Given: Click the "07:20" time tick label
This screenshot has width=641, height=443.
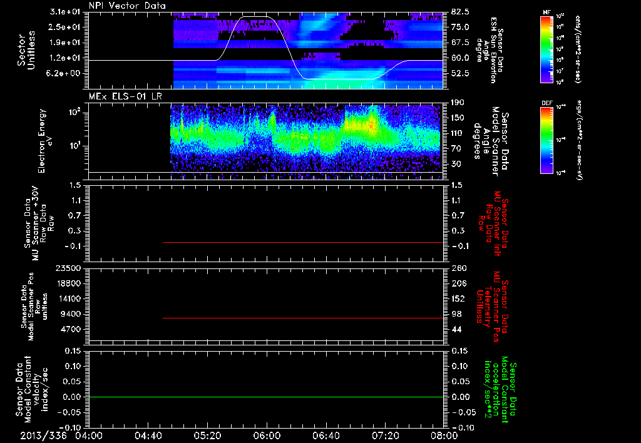Looking at the screenshot, I should (x=385, y=435).
